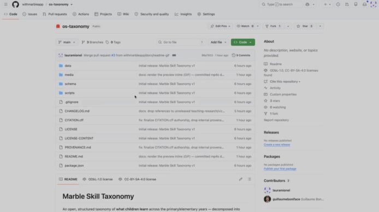
Task: Select the CC-BY-SA-4.0 license tab
Action: coord(137,179)
